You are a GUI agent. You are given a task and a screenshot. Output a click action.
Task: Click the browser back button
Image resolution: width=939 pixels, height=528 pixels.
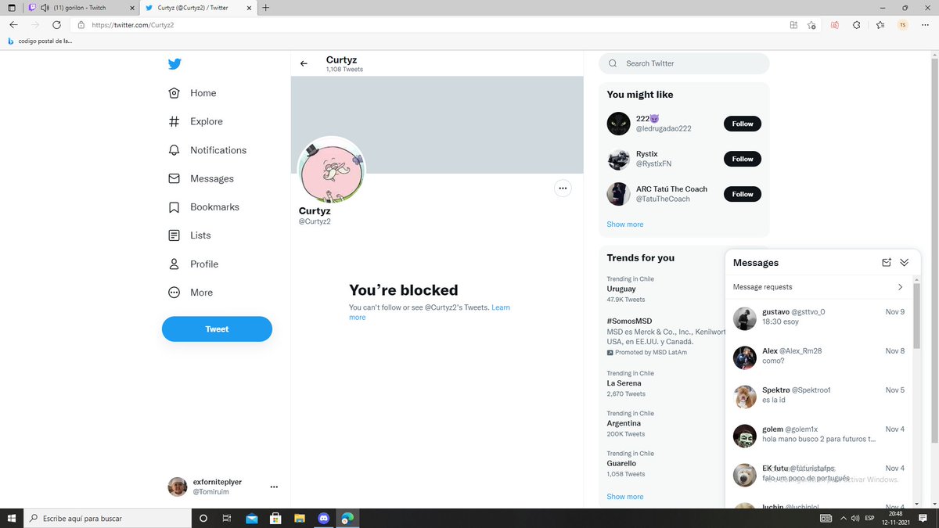tap(13, 24)
